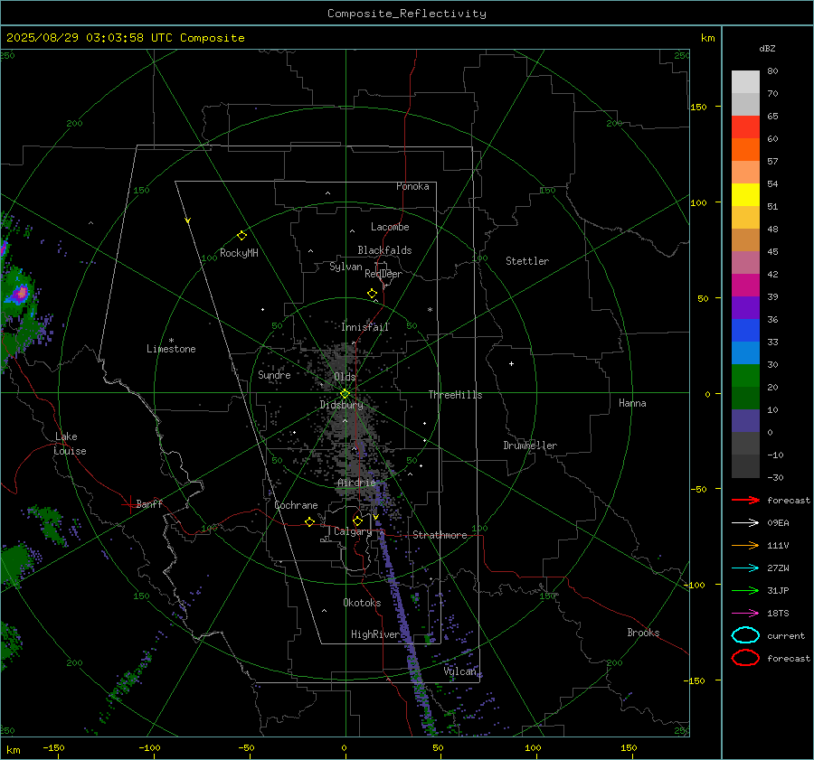Click the white 09EA arrow in legend
814x760 pixels.
point(745,522)
